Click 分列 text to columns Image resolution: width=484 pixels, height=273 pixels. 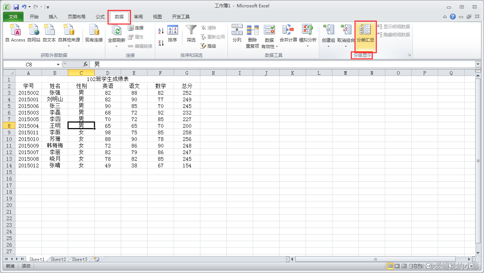click(237, 33)
